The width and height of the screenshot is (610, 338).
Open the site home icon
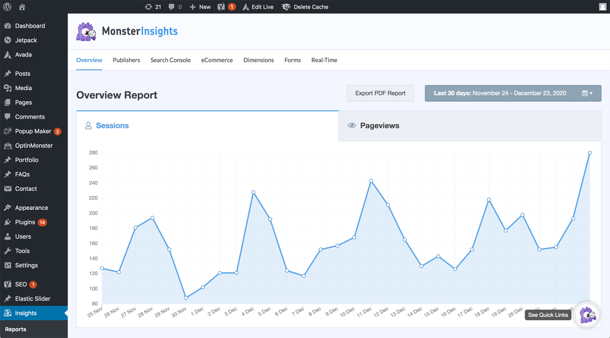pos(22,7)
